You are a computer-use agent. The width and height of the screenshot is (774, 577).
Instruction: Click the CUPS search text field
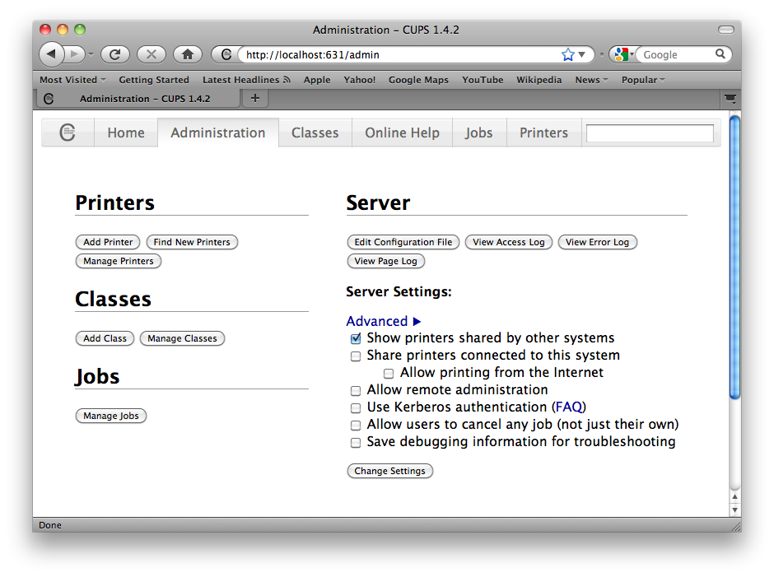coord(649,133)
